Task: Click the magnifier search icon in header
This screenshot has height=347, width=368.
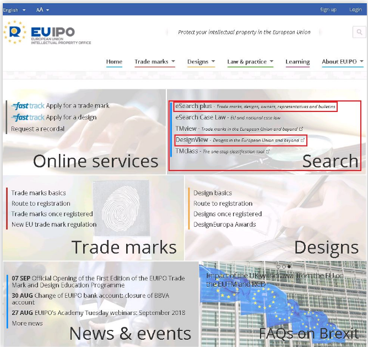Action: [359, 32]
